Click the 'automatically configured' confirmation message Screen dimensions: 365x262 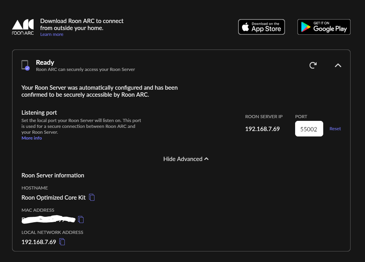click(x=100, y=91)
